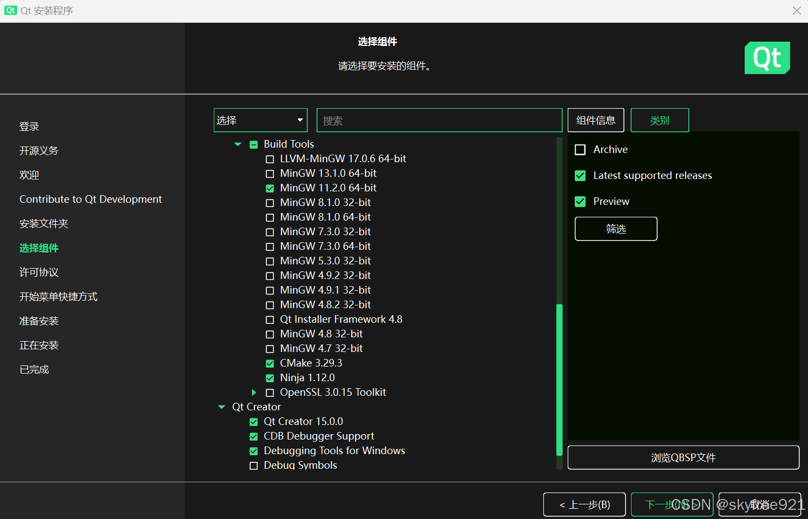Image resolution: width=808 pixels, height=519 pixels.
Task: Select the 已完成 step in sidebar
Action: 34,370
